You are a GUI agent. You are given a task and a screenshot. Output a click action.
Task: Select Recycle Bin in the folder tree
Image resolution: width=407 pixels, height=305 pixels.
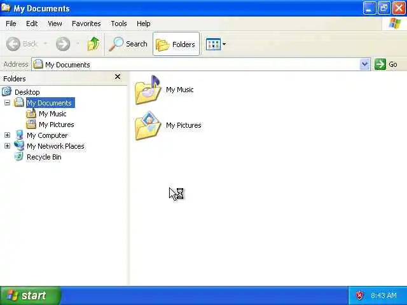point(44,157)
